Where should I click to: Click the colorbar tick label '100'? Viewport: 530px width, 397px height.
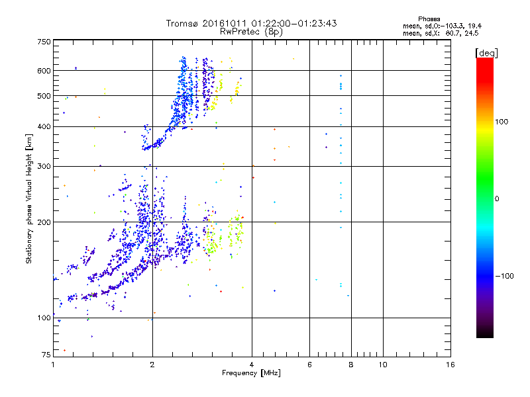[x=502, y=122]
